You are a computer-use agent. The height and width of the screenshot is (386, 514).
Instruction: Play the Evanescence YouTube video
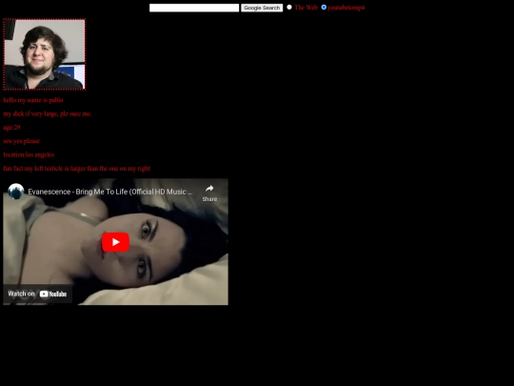click(x=115, y=242)
